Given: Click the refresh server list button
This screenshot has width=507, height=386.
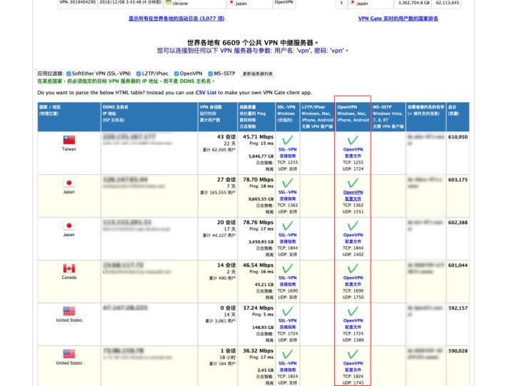Looking at the screenshot, I should pos(257,73).
